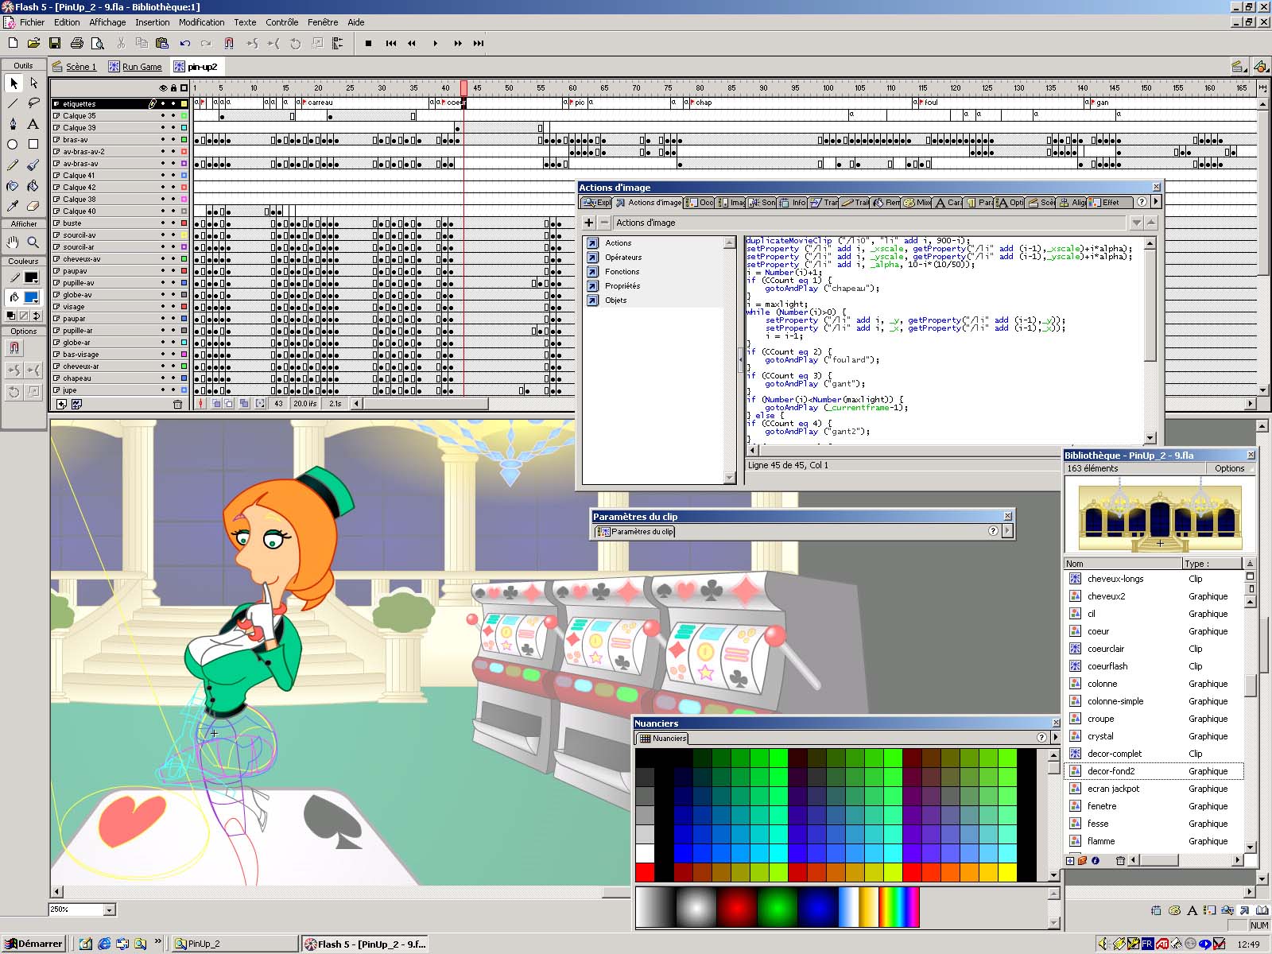Pick the Paint Bucket tool
The height and width of the screenshot is (954, 1272).
click(33, 186)
